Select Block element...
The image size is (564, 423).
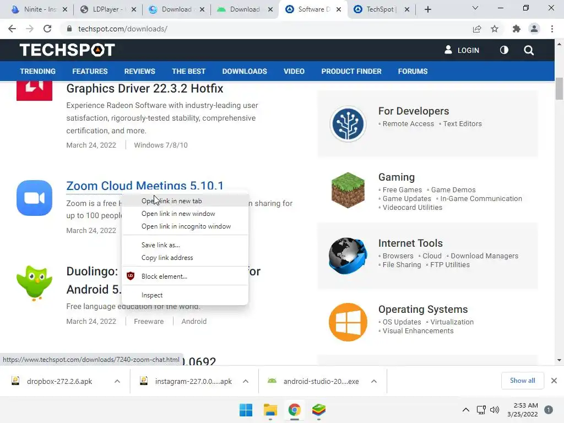[185, 276]
